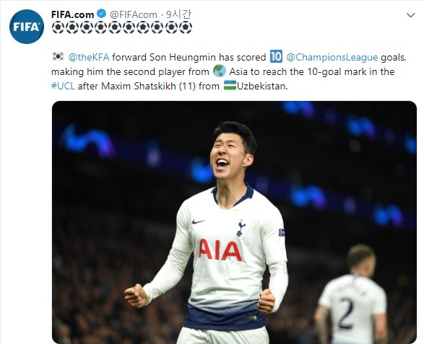Open the @theKFA mention link
The height and width of the screenshot is (344, 424).
(x=89, y=57)
